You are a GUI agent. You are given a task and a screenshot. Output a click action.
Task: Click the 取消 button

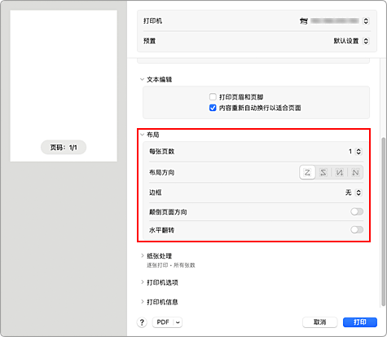point(320,322)
